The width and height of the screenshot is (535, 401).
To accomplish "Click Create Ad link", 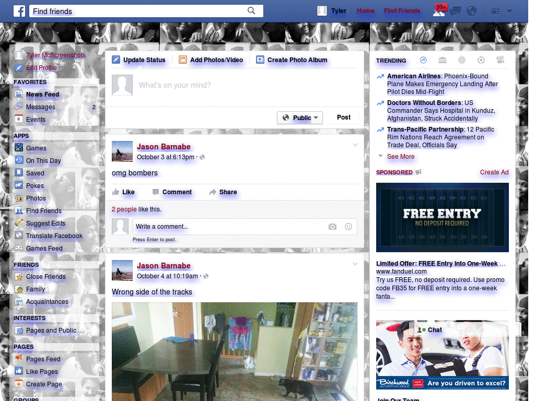I will pyautogui.click(x=494, y=172).
